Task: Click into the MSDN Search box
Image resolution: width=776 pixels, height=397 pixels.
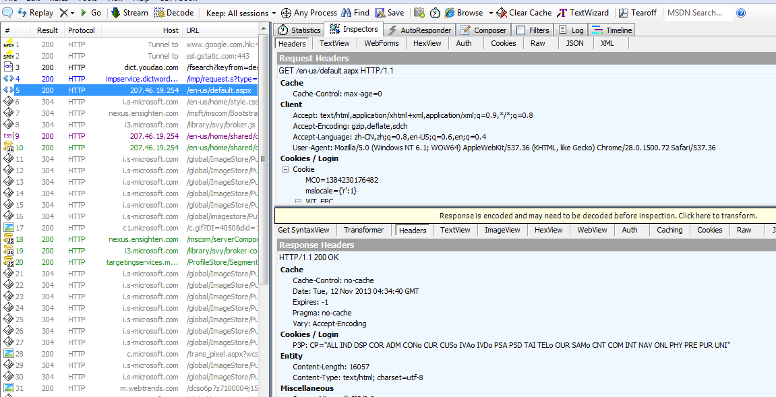Action: (x=697, y=13)
